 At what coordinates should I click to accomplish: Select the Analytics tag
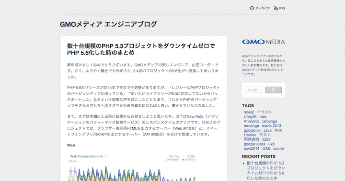point(252,121)
